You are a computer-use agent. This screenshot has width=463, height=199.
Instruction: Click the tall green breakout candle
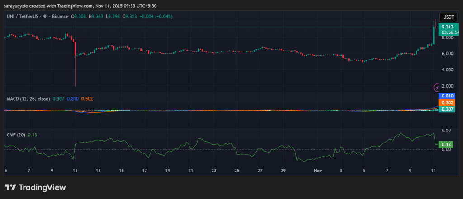[434, 35]
